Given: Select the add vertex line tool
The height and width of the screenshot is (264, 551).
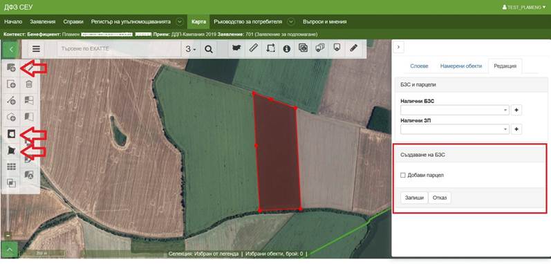Looking at the screenshot, I should click(x=12, y=101).
